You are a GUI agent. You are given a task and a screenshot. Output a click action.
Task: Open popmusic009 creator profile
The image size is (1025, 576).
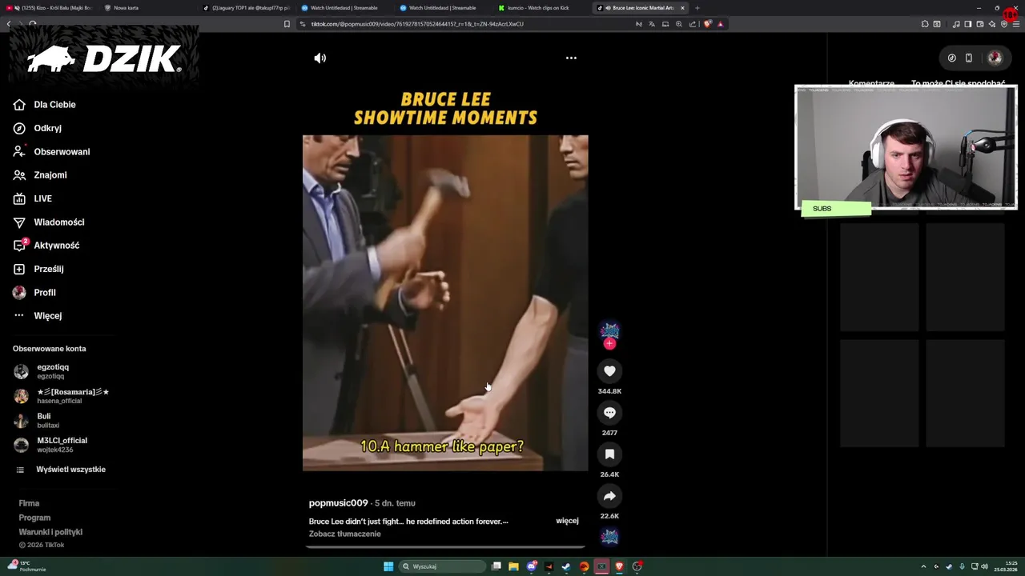(338, 503)
